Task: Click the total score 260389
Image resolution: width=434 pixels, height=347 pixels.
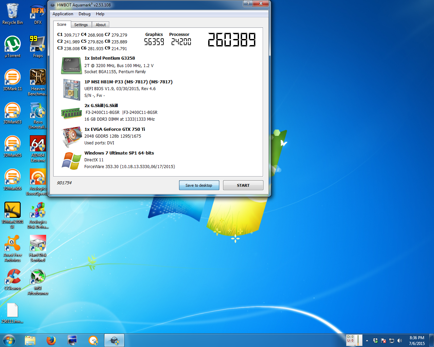Action: pyautogui.click(x=232, y=40)
